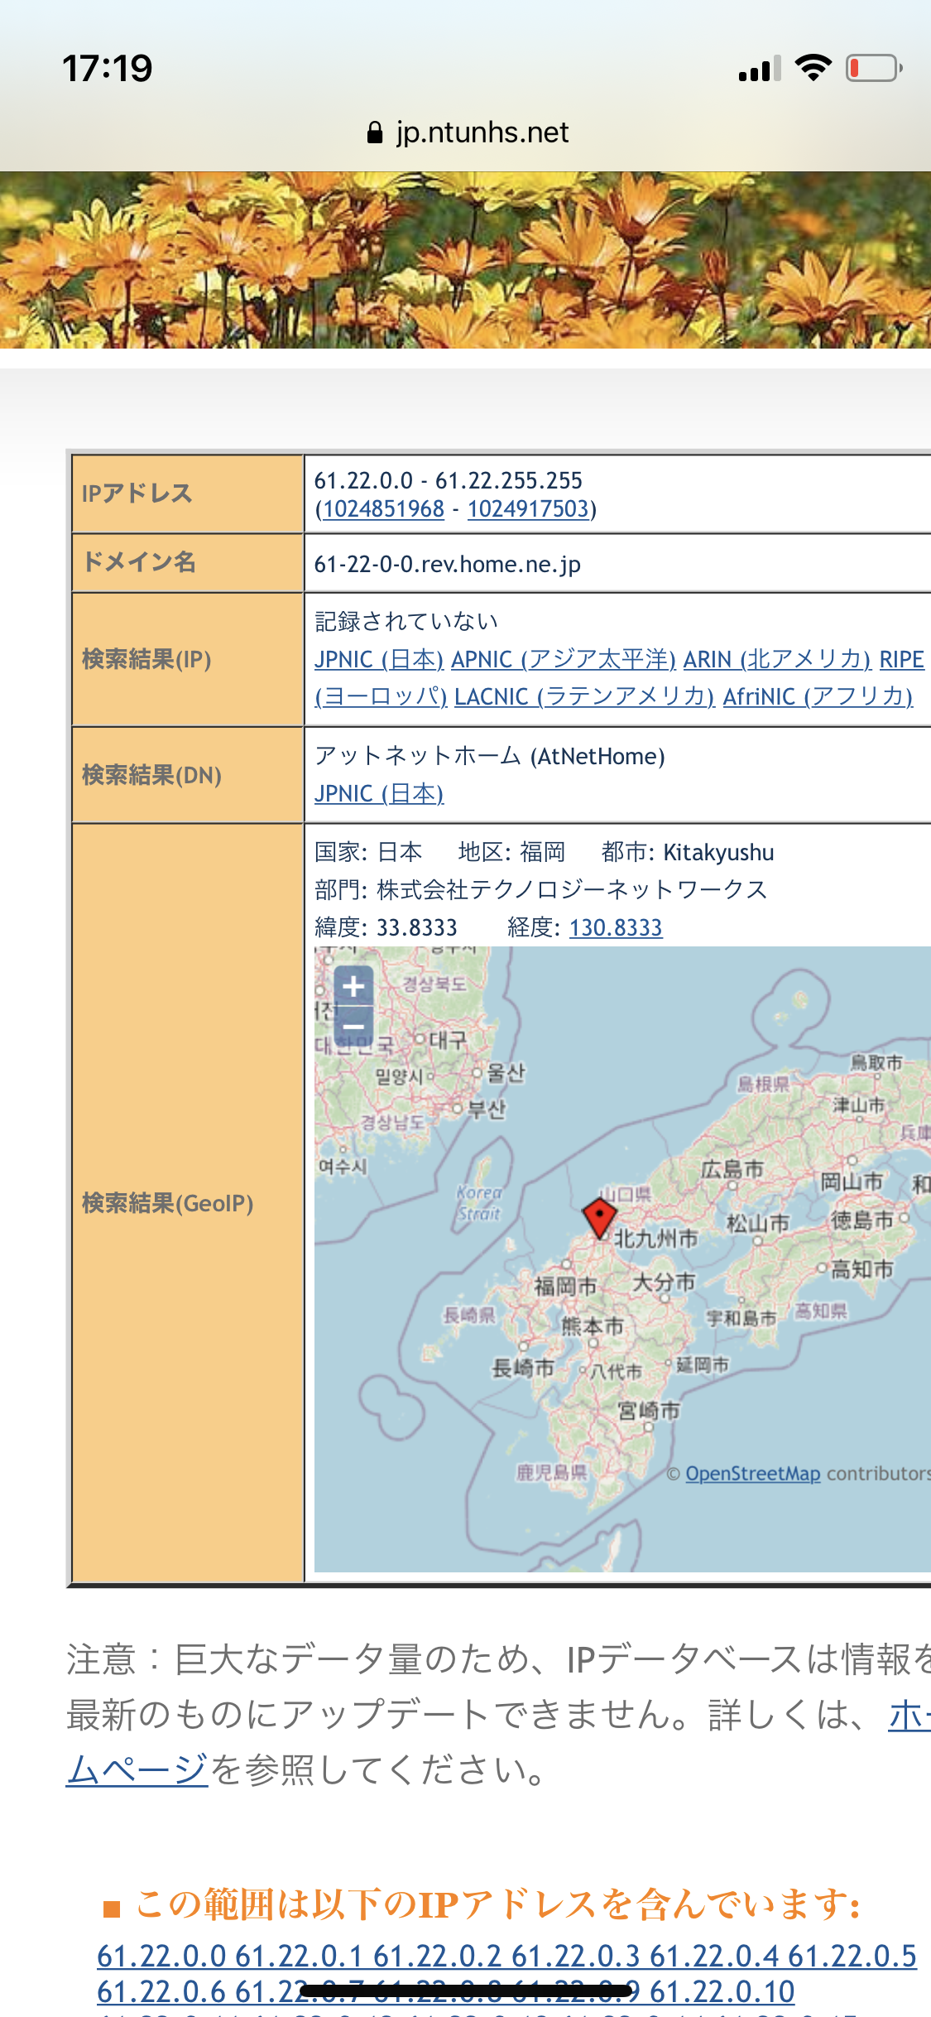The height and width of the screenshot is (2017, 931).
Task: Open the 61.22.0.3 IP address link
Action: [575, 1956]
